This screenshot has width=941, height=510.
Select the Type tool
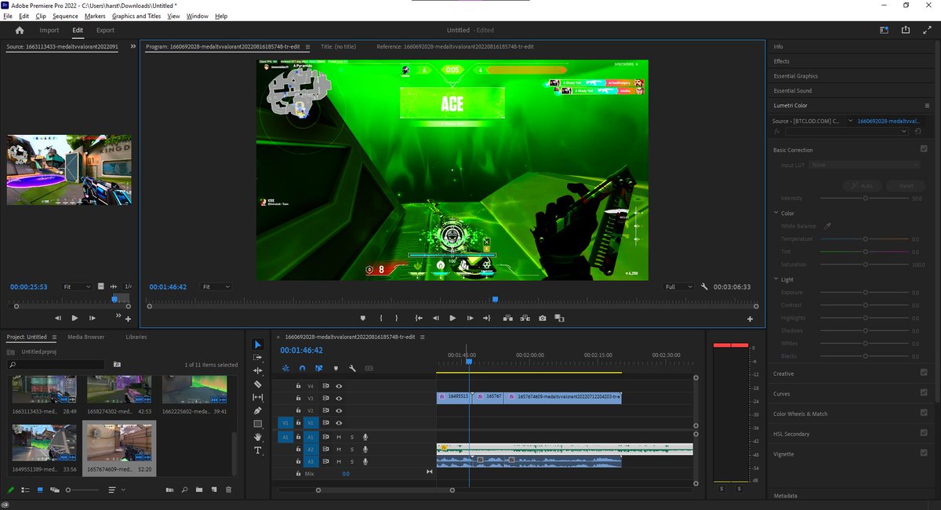click(259, 450)
